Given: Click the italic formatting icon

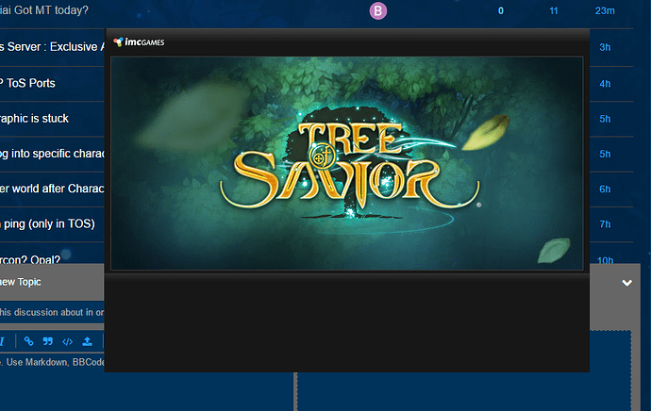Looking at the screenshot, I should [x=4, y=341].
